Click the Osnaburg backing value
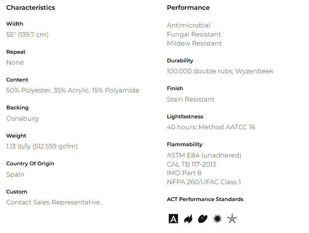Screen dimensions: 309x233 tap(22, 118)
